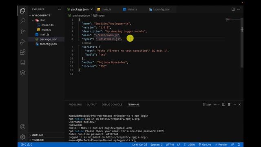
Task: Open tsconfig.json in the explorer
Action: tap(48, 44)
